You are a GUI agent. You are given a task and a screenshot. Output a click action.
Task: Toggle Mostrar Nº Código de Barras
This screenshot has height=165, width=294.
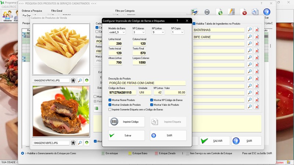(151, 100)
